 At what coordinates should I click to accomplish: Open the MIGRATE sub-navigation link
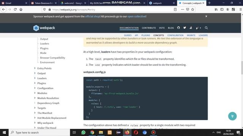[x=191, y=35]
